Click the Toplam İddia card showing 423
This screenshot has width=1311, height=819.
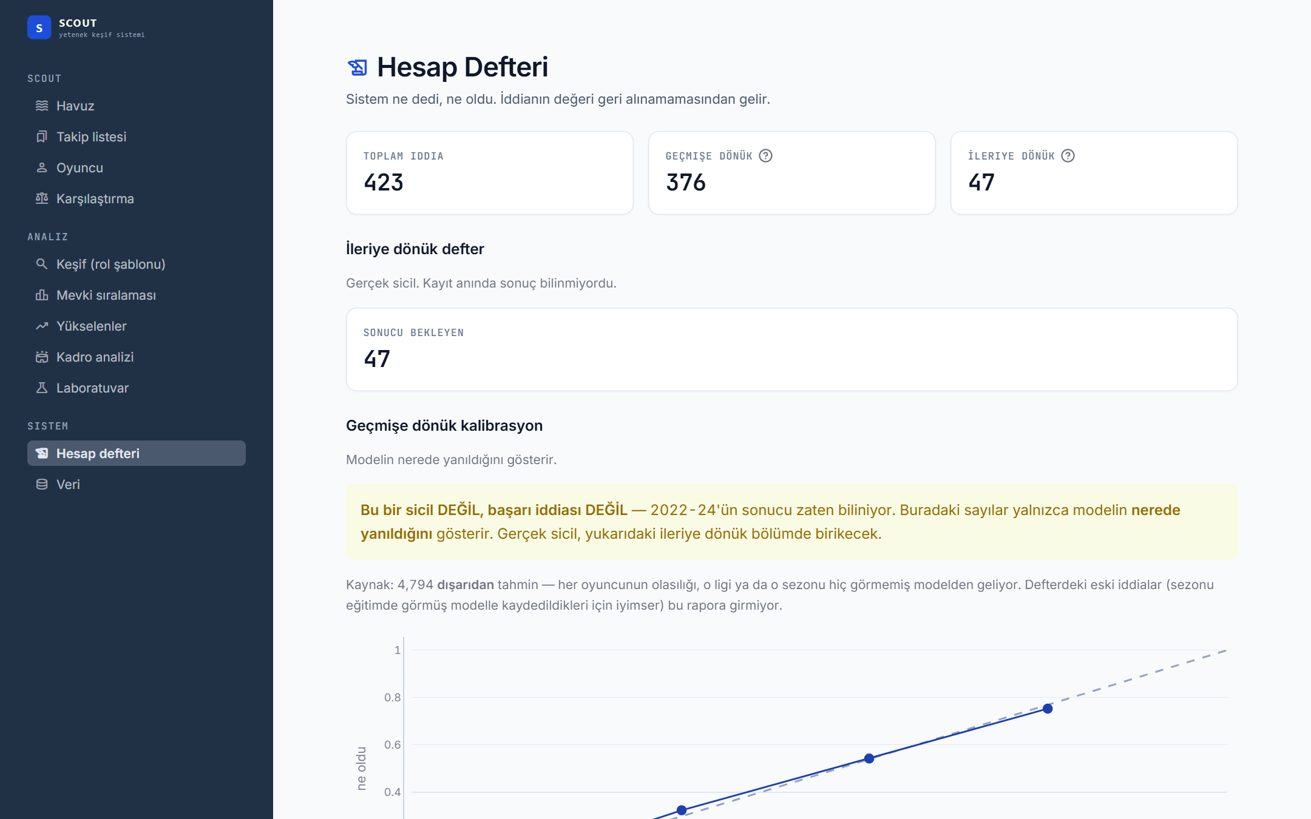pos(490,173)
